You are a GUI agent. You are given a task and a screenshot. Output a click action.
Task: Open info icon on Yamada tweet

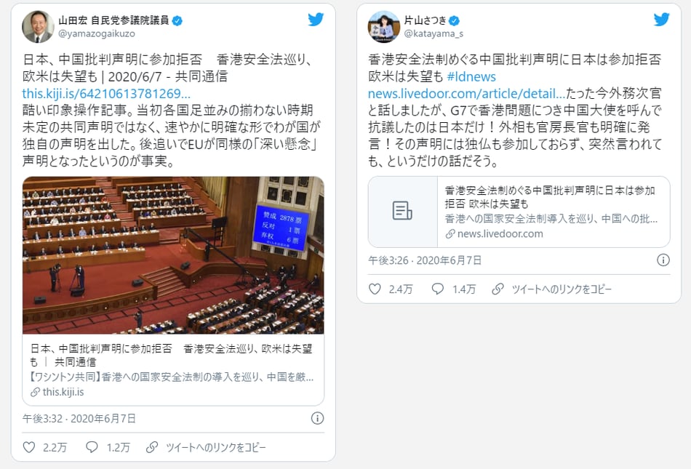[x=317, y=418]
